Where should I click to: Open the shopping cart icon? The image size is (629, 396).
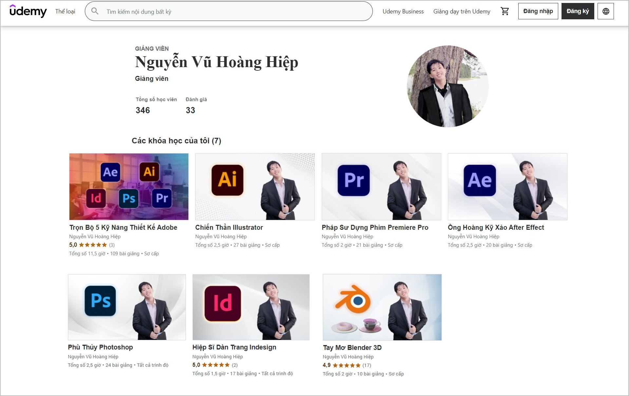point(505,11)
